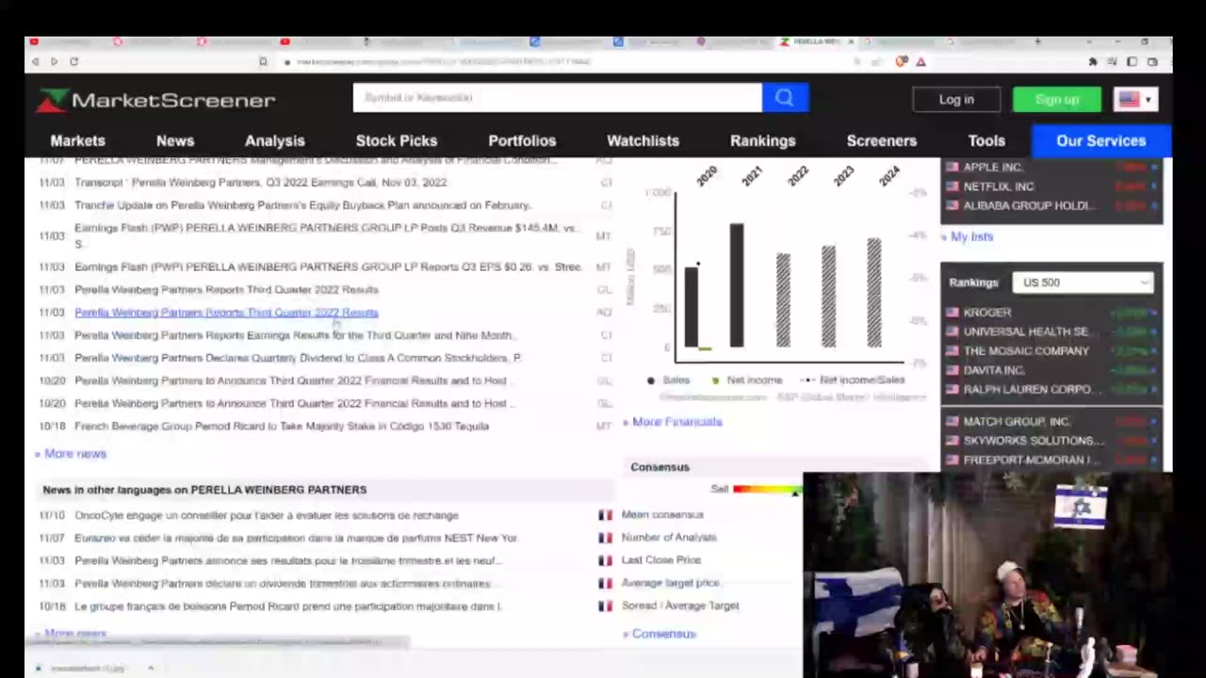Click the Log in button

pyautogui.click(x=956, y=100)
